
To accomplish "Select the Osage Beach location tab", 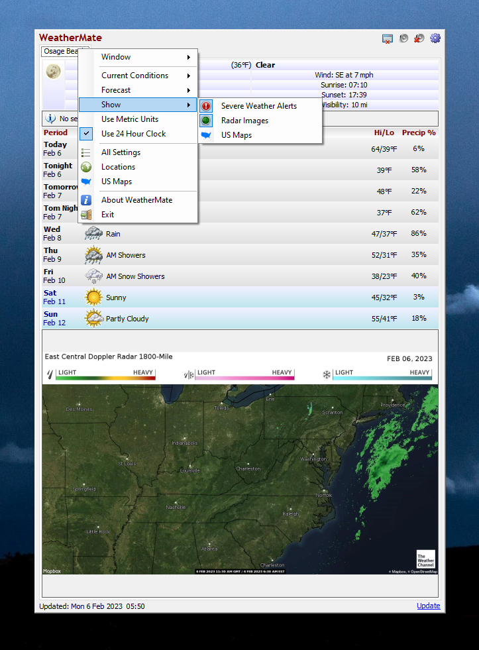I will click(x=60, y=52).
